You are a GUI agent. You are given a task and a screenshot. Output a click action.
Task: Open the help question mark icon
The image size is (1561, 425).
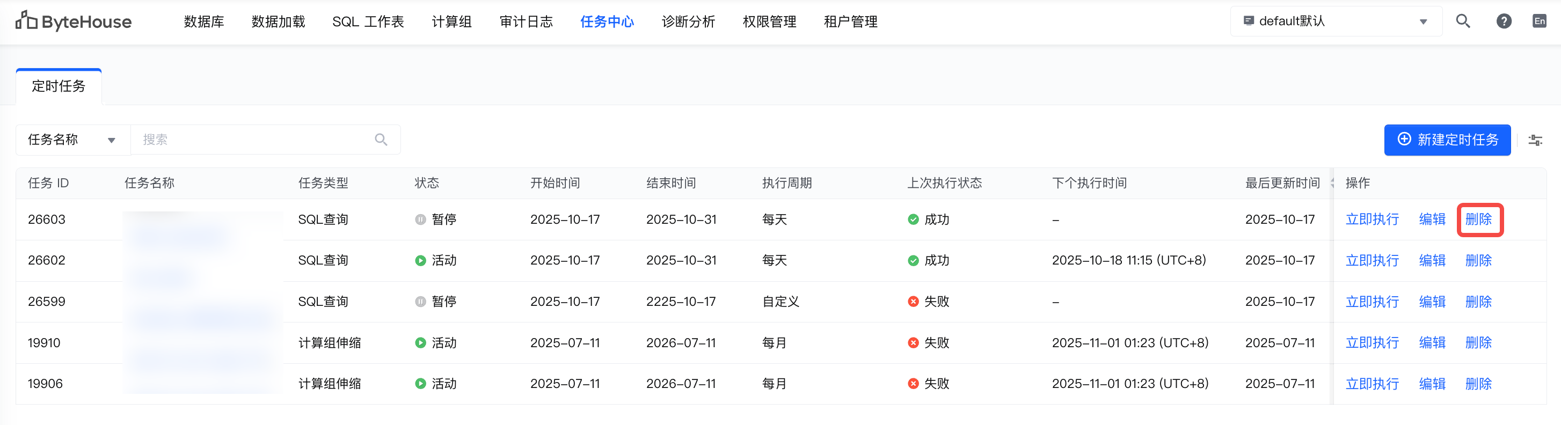[1504, 22]
